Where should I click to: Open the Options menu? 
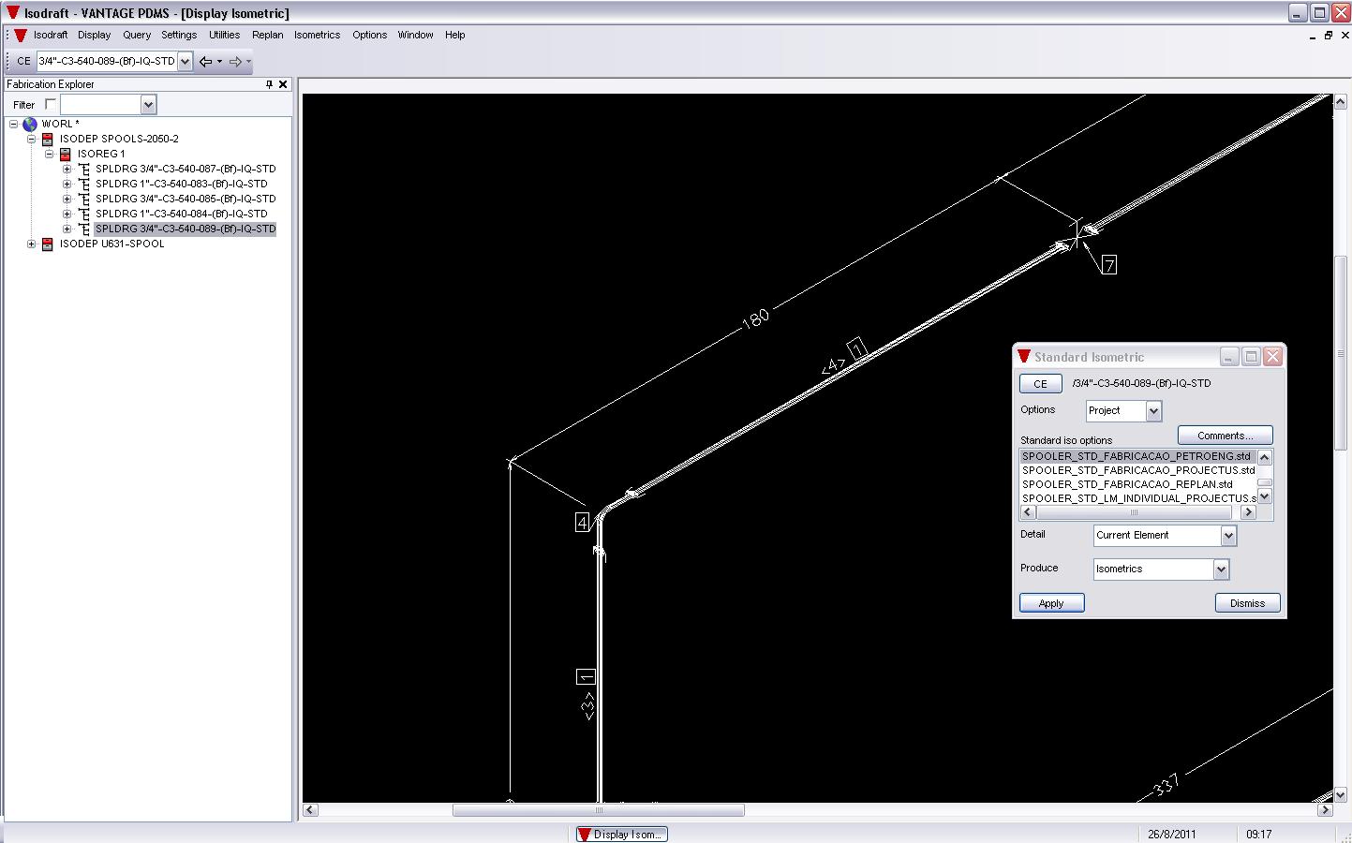369,35
